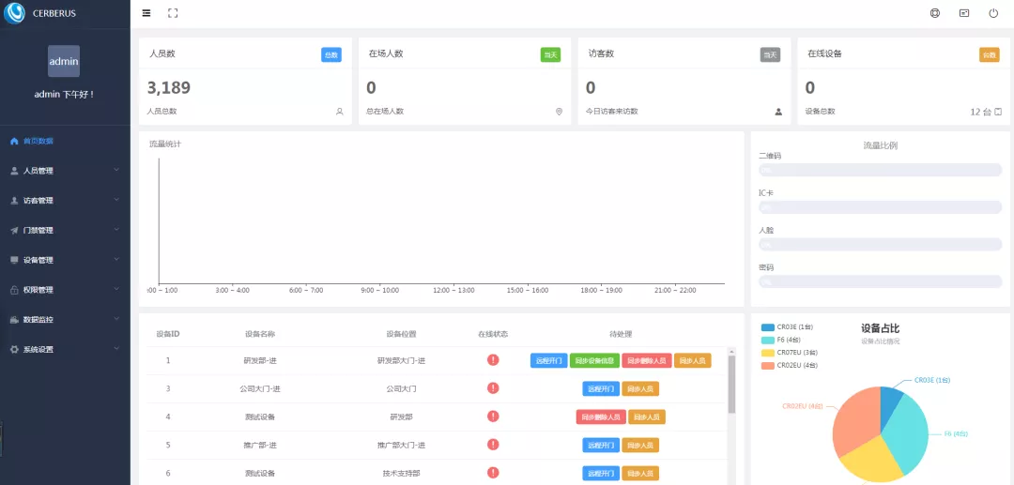Expand the 系统设置 sidebar menu
1014x485 pixels.
point(64,349)
